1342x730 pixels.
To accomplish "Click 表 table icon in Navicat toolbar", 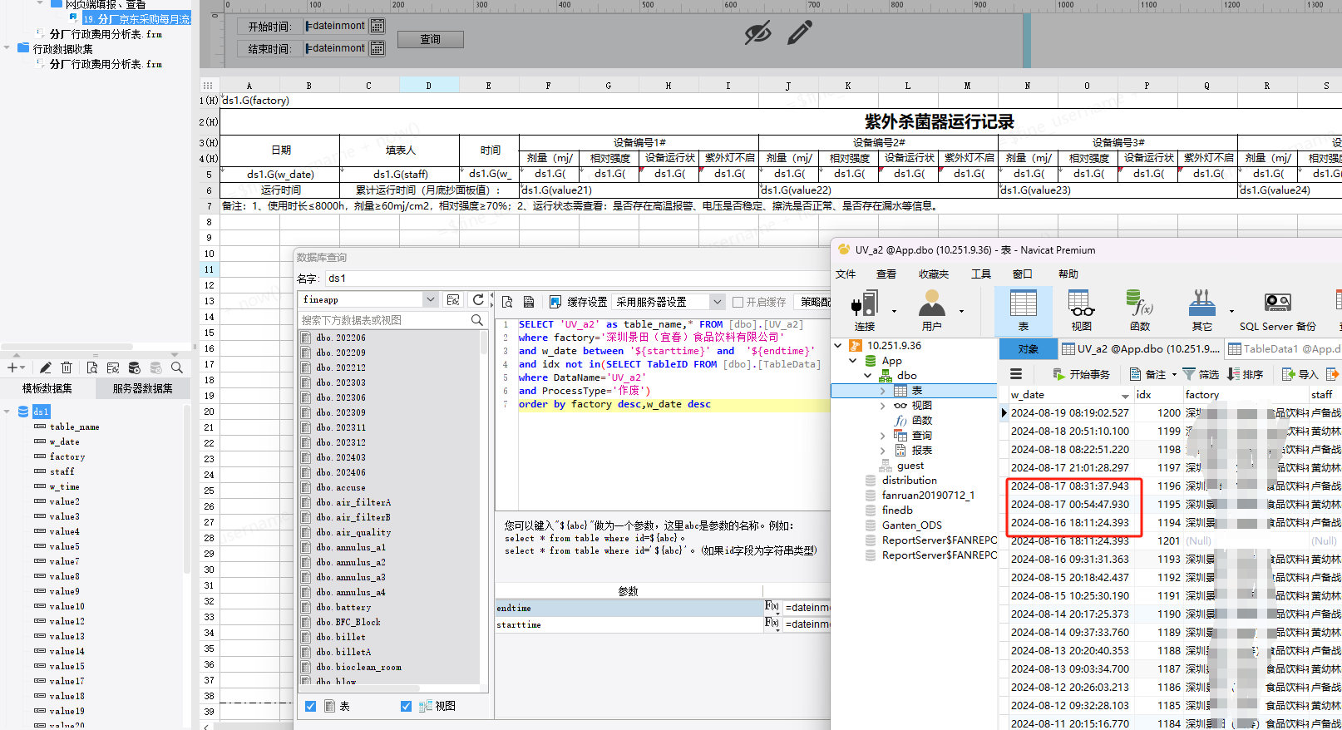I will click(x=1023, y=309).
